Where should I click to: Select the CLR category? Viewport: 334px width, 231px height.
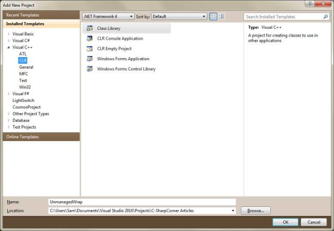23,60
